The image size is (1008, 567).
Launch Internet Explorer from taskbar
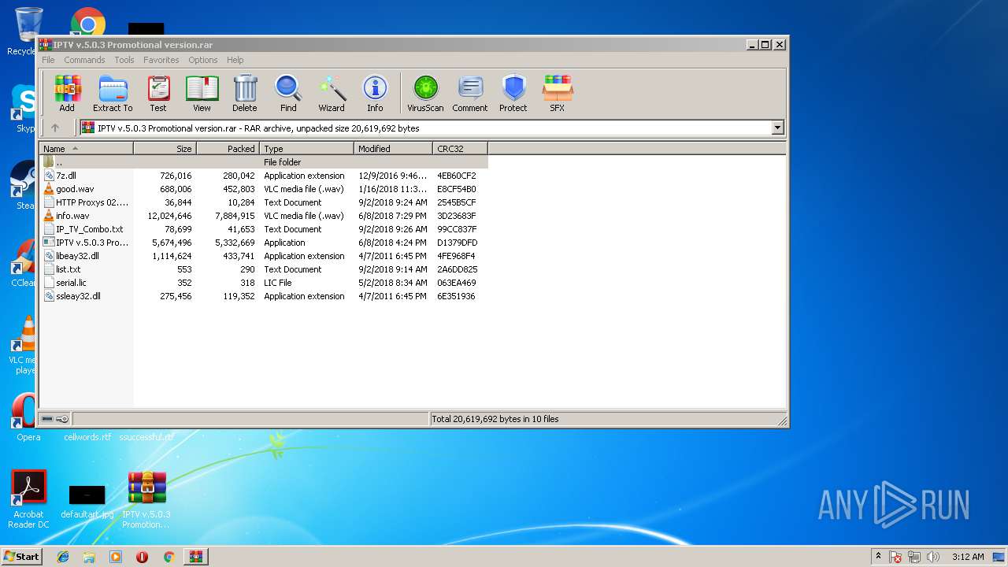click(63, 556)
